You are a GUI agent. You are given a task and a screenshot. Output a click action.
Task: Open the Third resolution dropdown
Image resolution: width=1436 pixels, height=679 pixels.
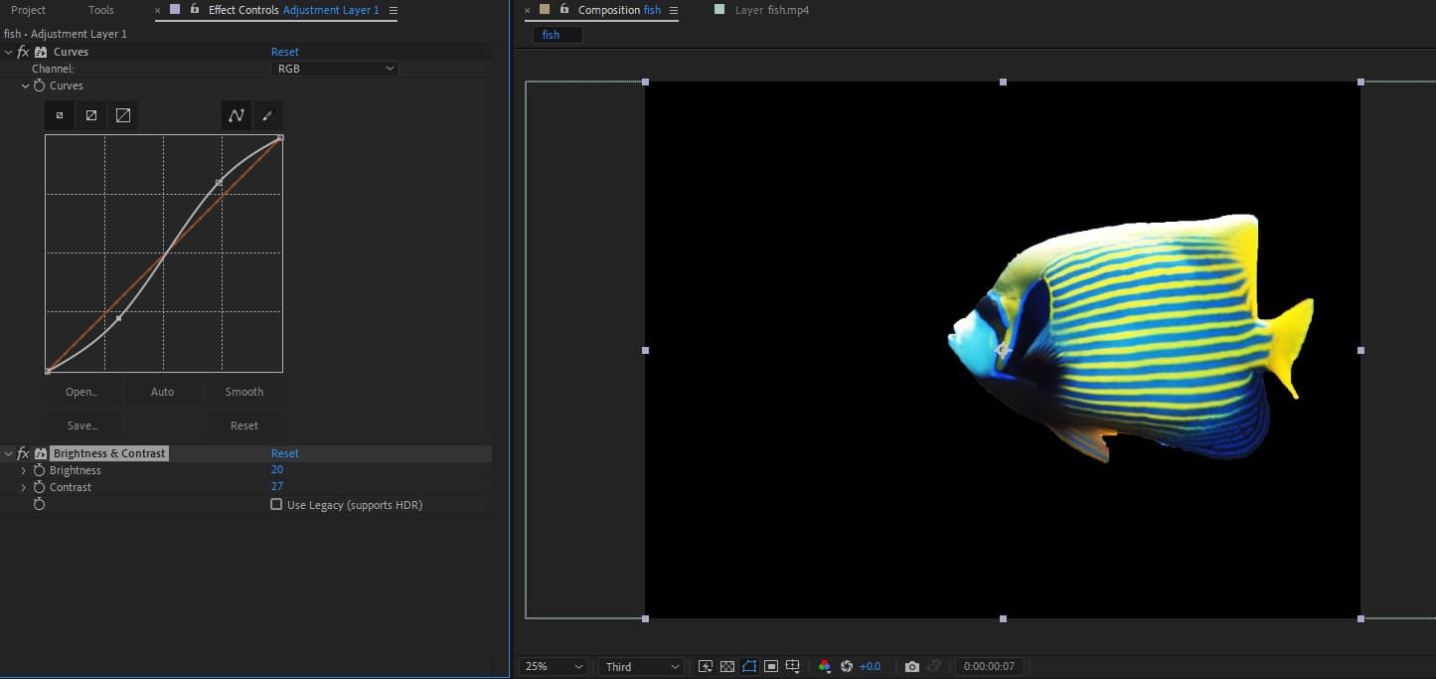[641, 666]
